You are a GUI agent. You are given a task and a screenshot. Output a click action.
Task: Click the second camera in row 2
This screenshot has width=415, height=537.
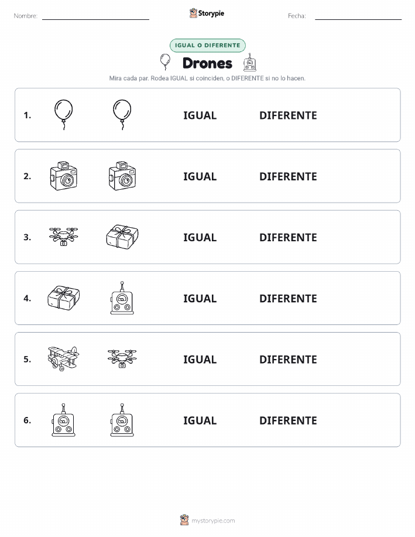tap(122, 176)
